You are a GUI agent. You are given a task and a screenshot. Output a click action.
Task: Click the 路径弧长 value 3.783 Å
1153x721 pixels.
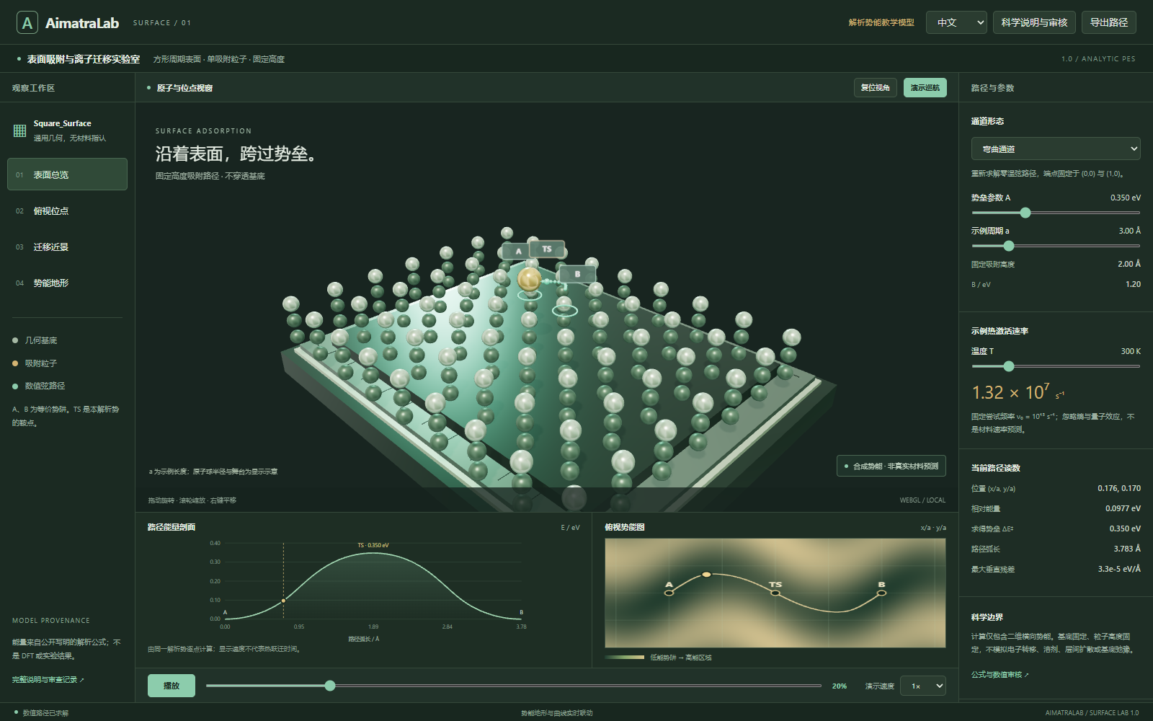click(x=1127, y=549)
